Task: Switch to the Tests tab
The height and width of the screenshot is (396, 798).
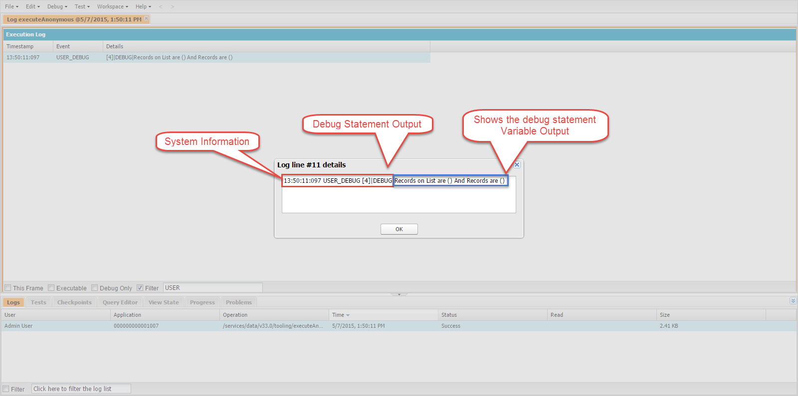Action: pos(38,302)
